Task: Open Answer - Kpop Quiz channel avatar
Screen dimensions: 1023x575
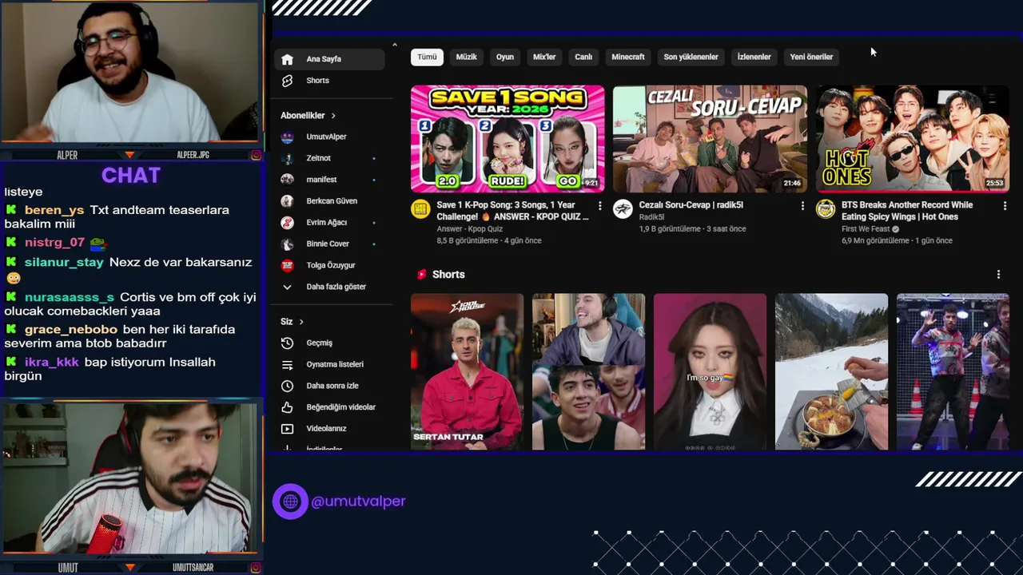Action: pos(420,209)
